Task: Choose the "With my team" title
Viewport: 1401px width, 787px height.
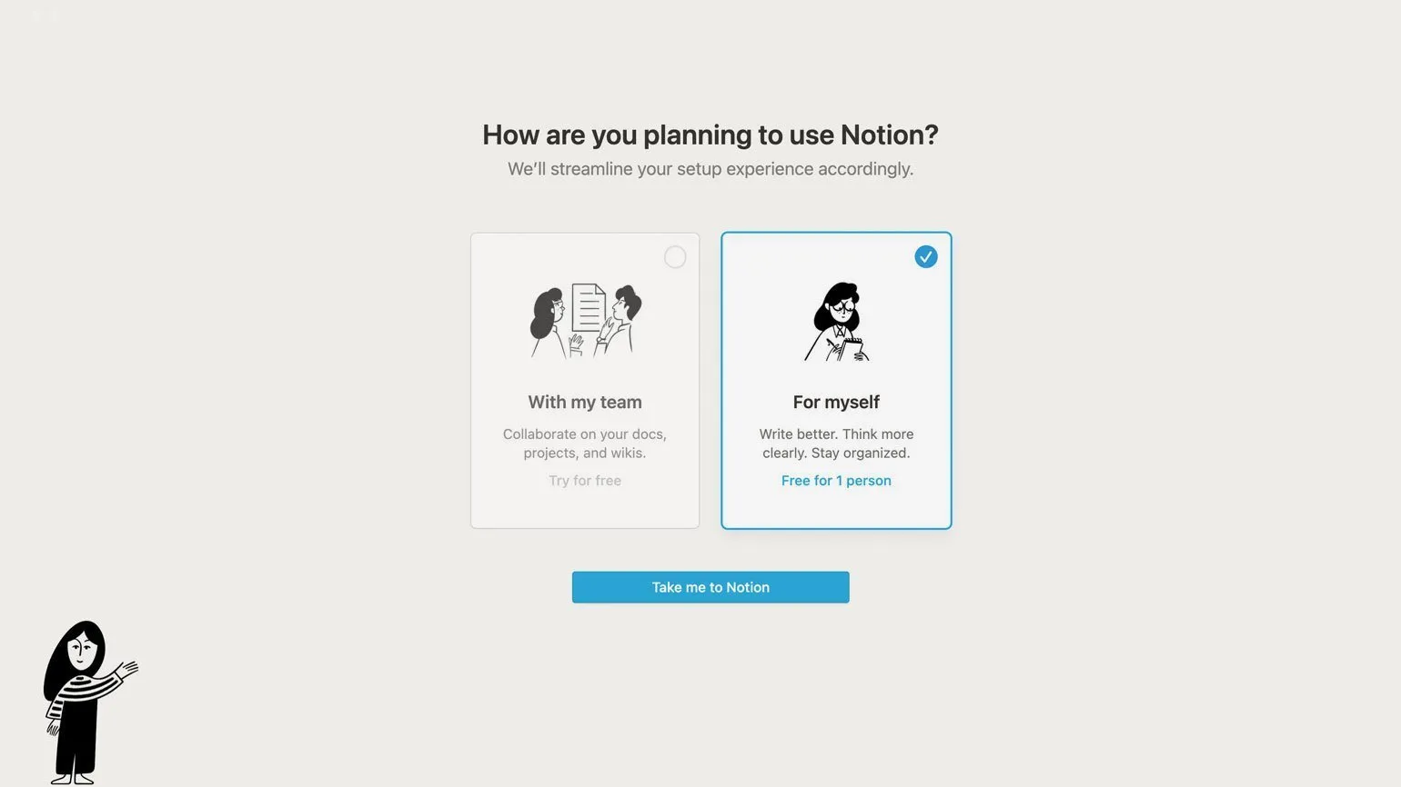Action: pos(585,402)
